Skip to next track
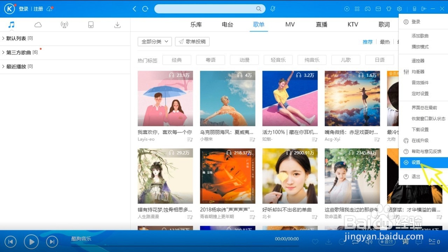 pos(52,242)
